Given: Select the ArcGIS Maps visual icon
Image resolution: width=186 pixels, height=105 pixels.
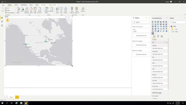Looking at the screenshot, I should coord(153,34).
